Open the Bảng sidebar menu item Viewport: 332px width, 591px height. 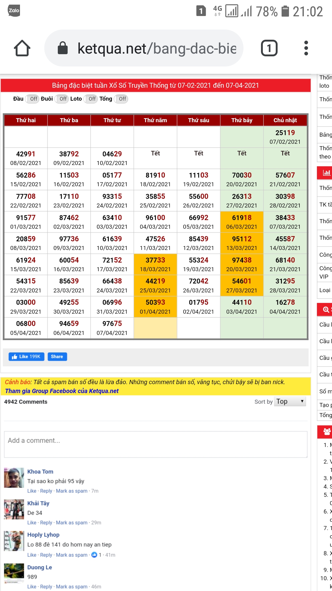(325, 135)
